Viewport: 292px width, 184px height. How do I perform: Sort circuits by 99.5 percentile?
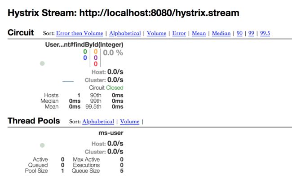(x=265, y=33)
